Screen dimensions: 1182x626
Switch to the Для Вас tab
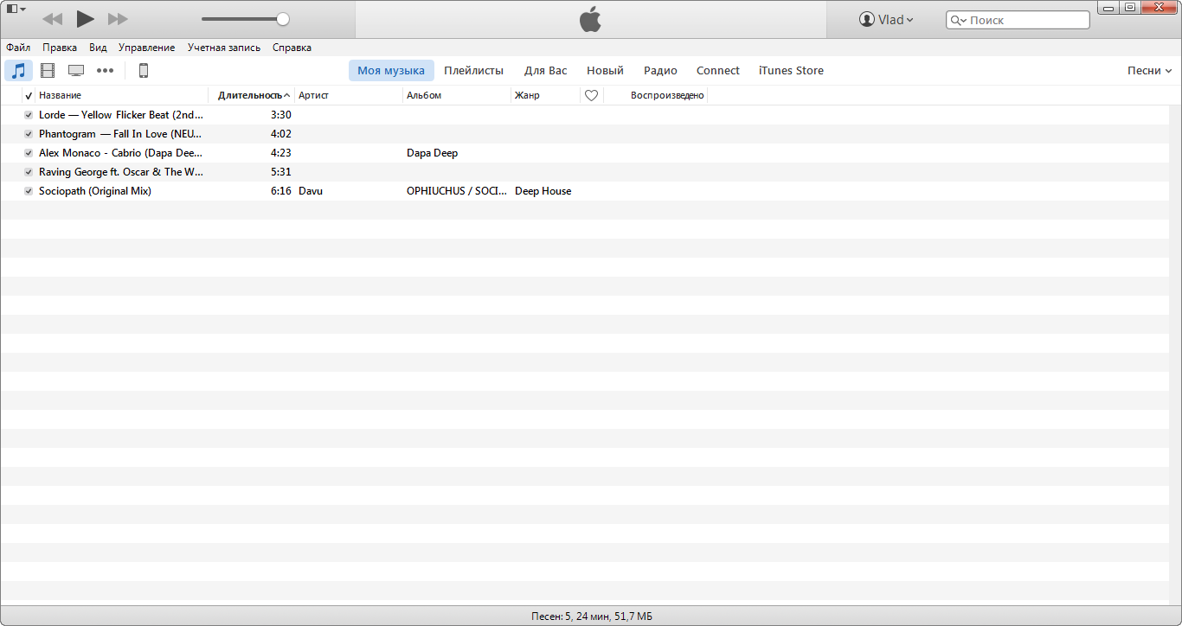click(546, 71)
